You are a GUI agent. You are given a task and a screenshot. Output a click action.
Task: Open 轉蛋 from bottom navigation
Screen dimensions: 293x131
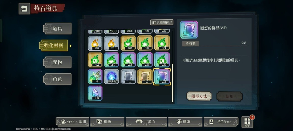(x=185, y=122)
